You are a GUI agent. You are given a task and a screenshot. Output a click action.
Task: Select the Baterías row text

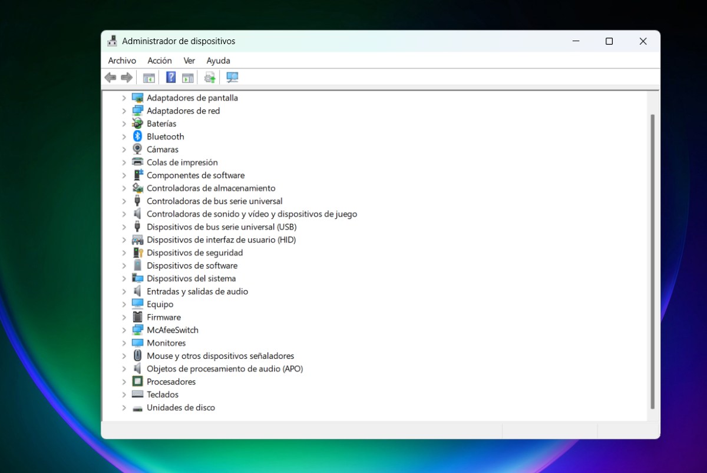[x=161, y=124]
